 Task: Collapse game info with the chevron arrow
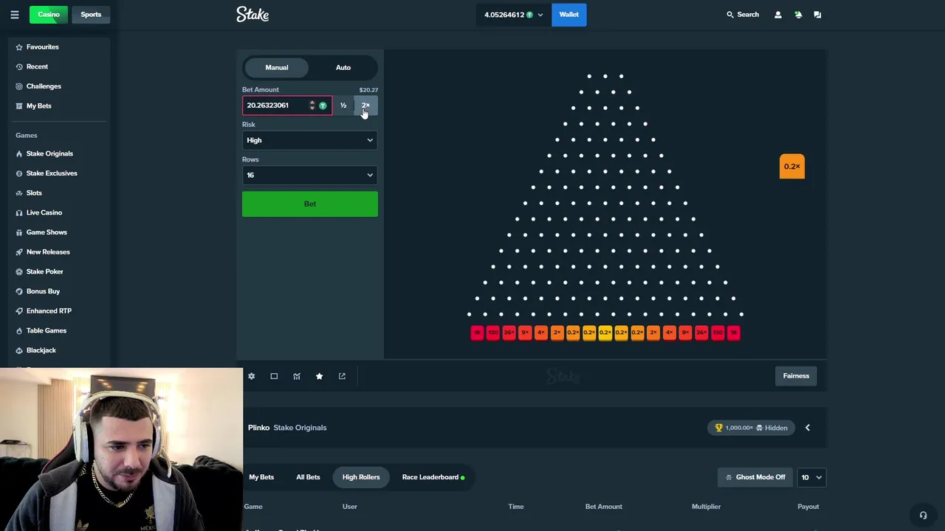tap(808, 428)
